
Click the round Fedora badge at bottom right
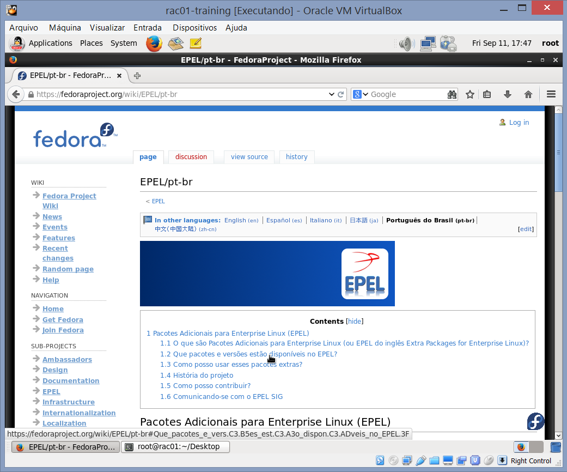coord(535,421)
